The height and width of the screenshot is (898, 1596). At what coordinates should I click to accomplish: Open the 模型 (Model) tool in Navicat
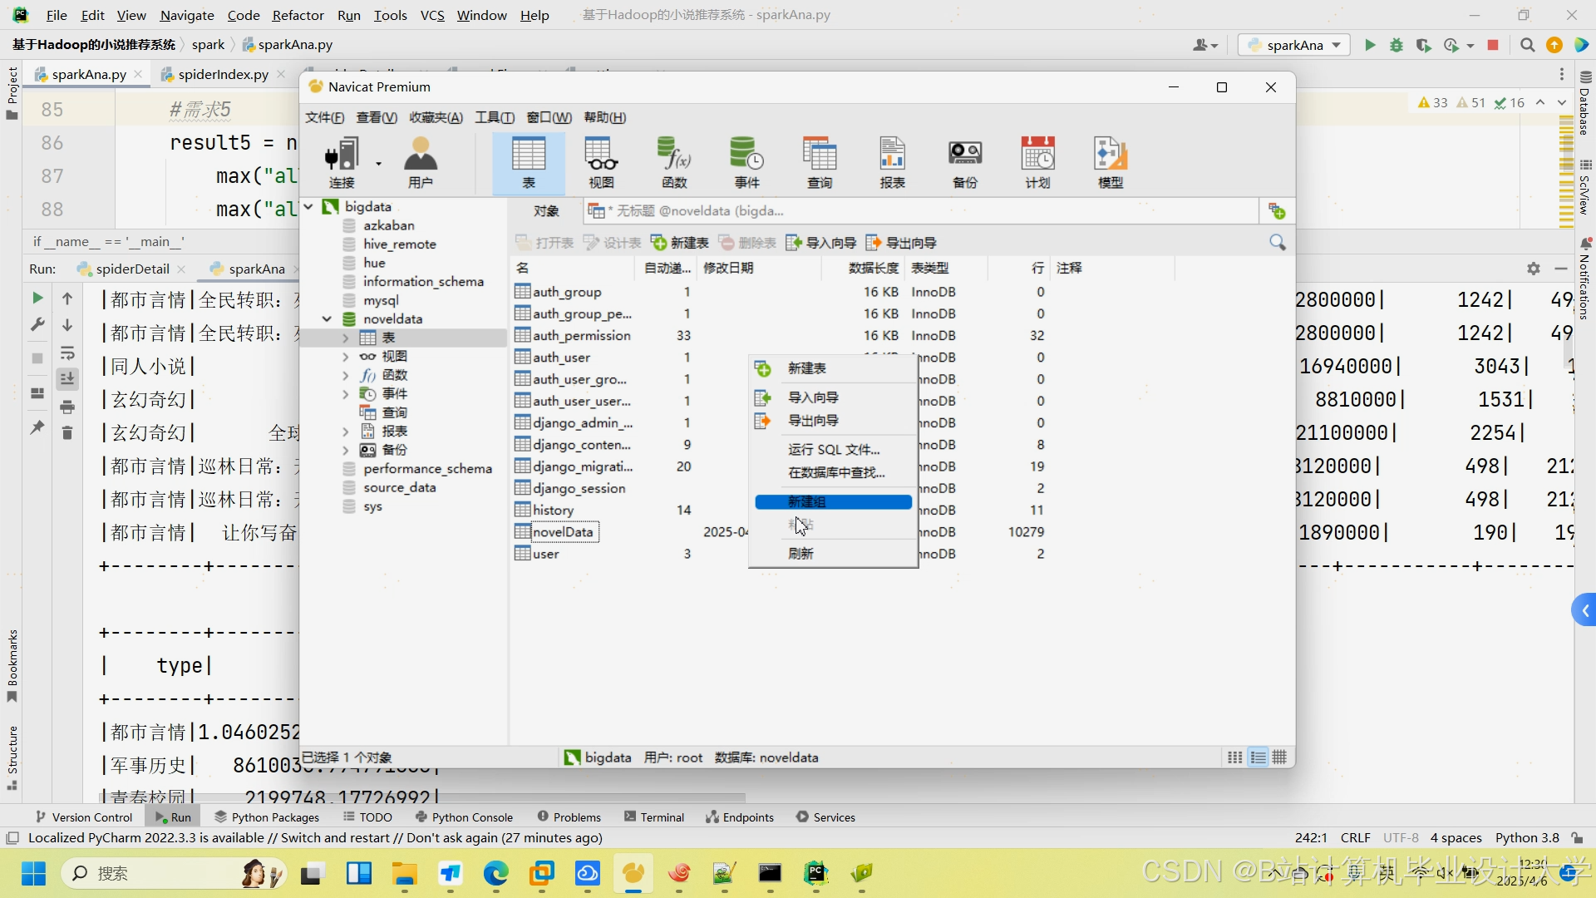(1111, 162)
